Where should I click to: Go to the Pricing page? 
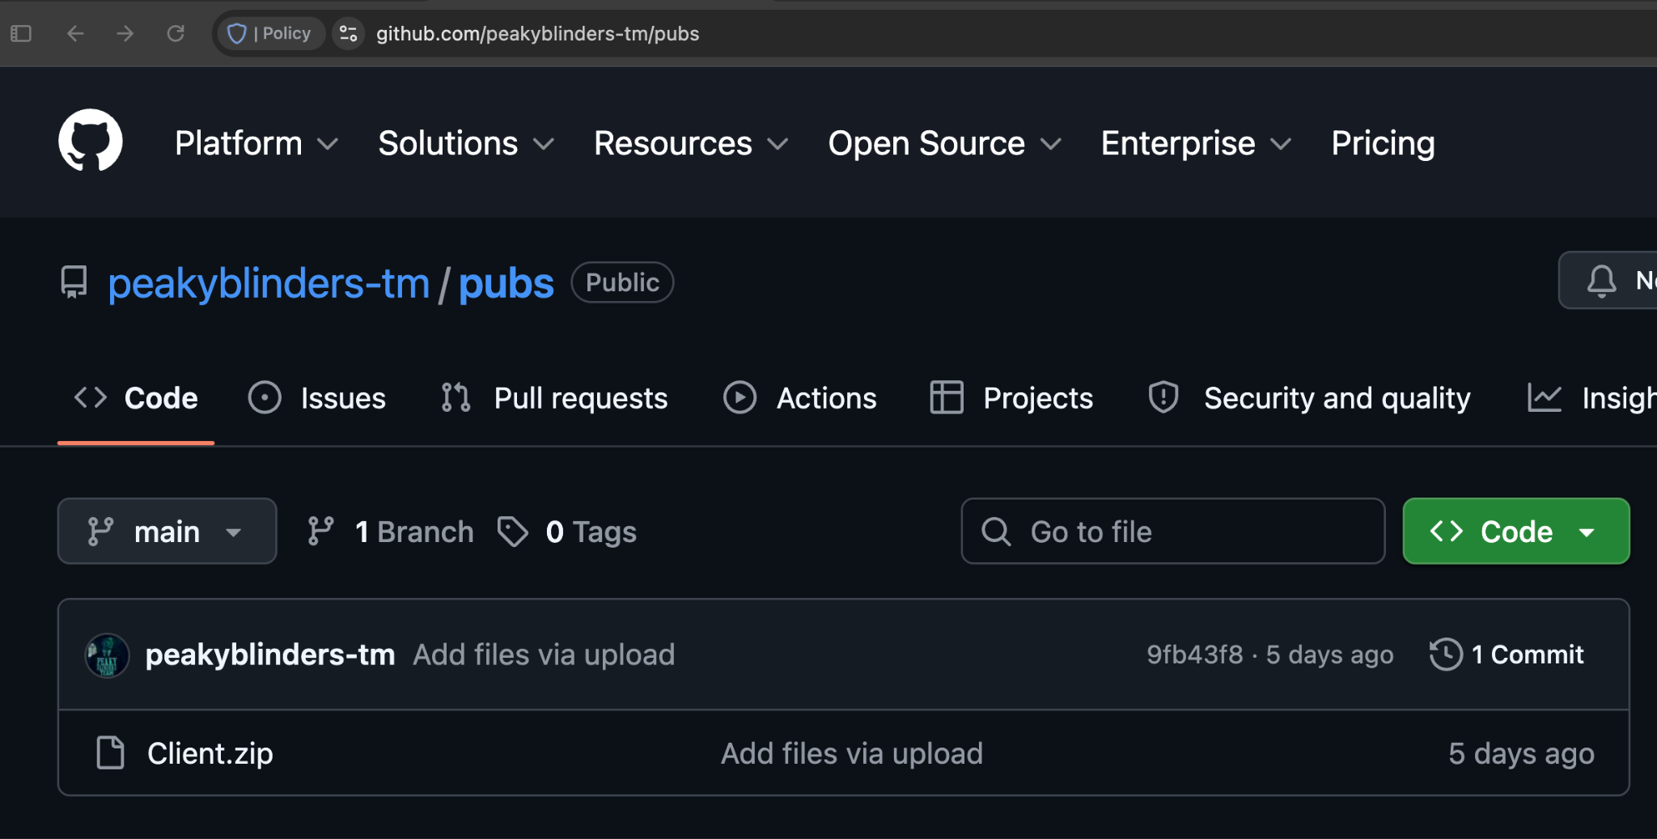pos(1383,143)
